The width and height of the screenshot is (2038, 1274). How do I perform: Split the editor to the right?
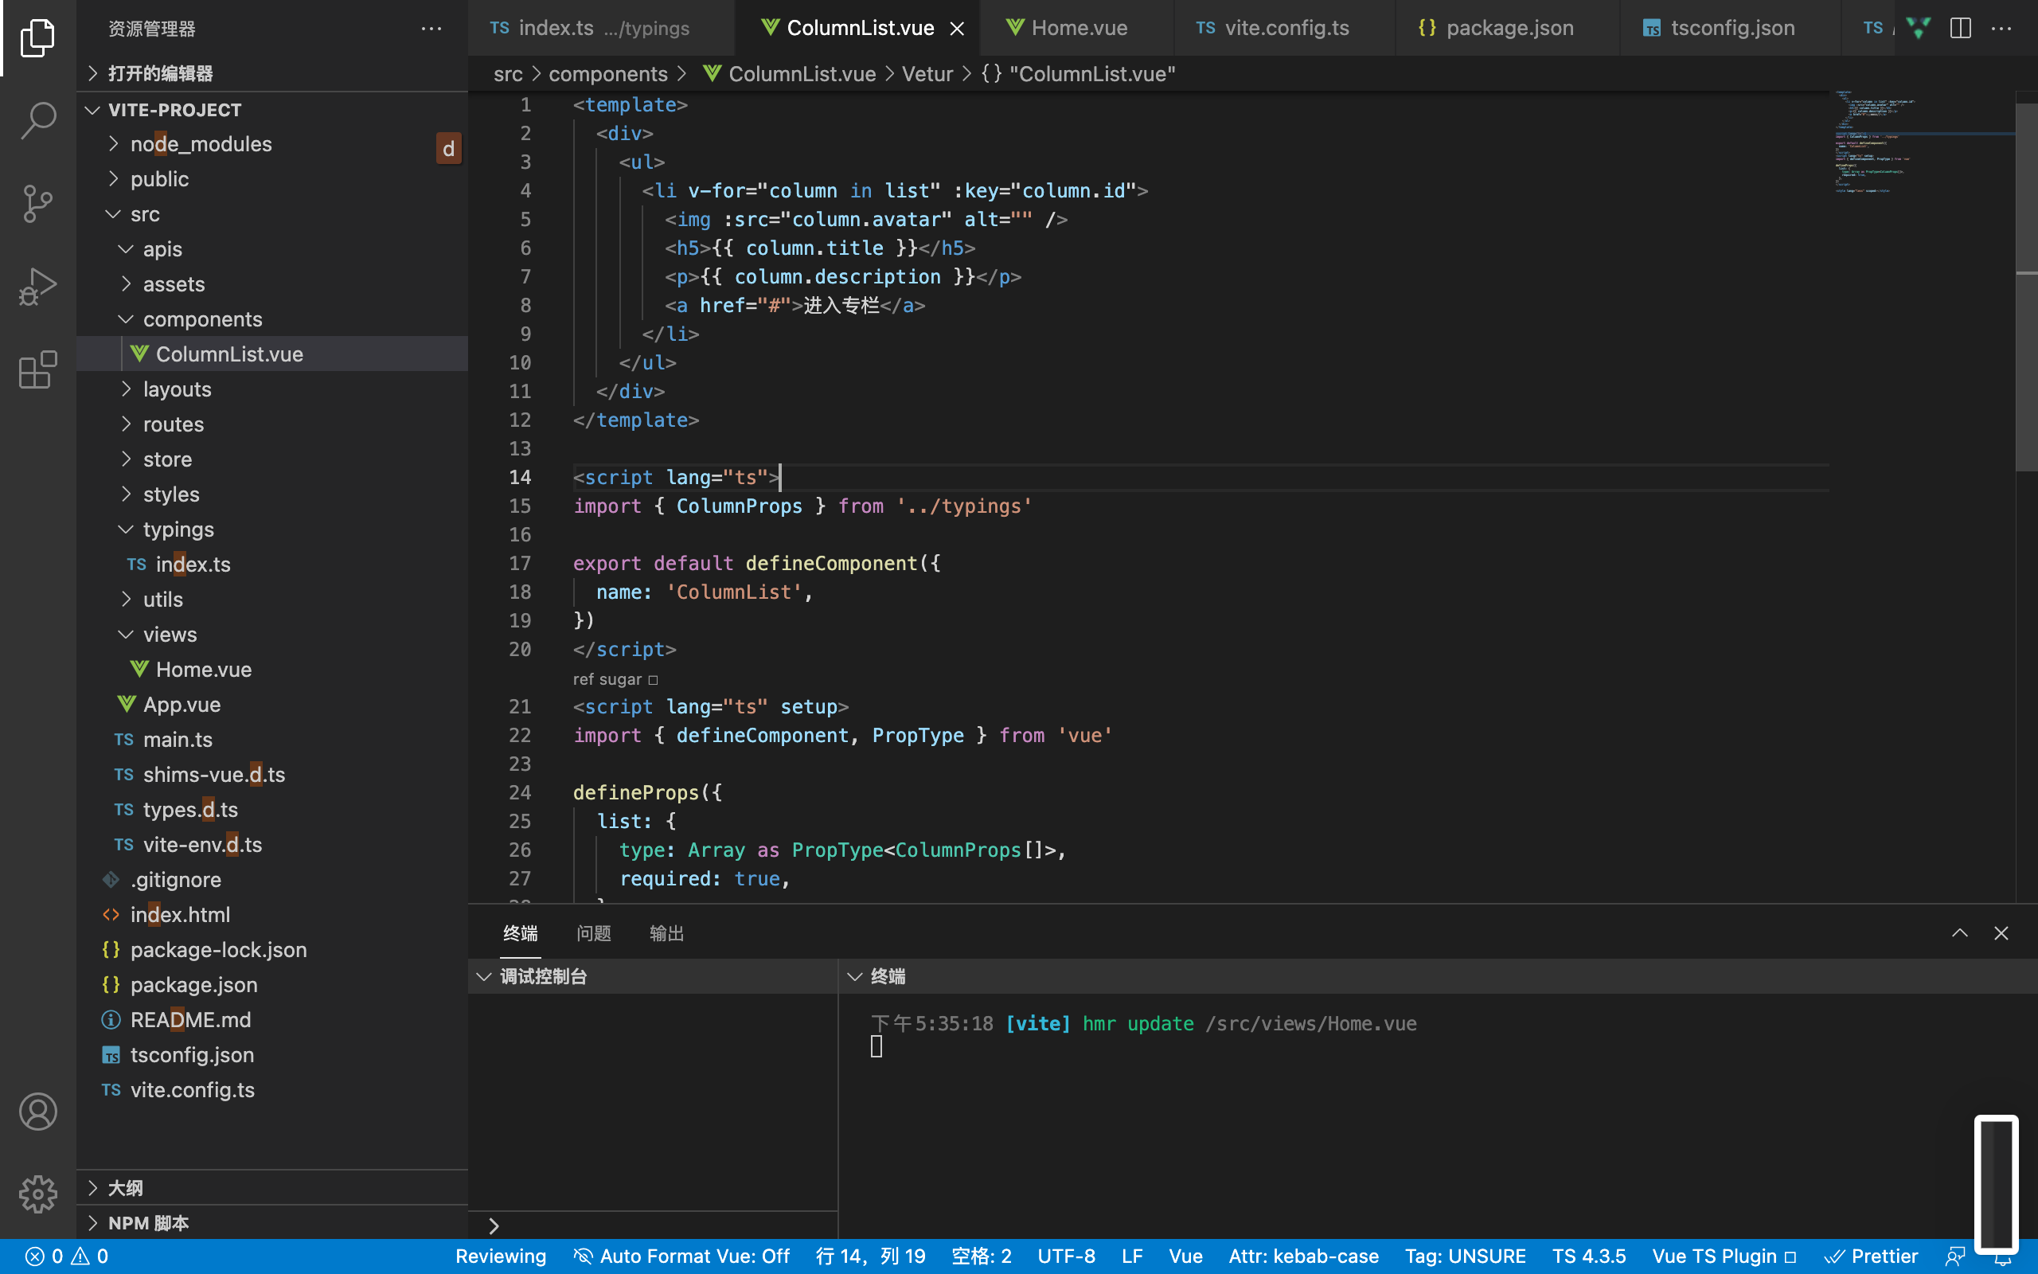[x=1961, y=28]
